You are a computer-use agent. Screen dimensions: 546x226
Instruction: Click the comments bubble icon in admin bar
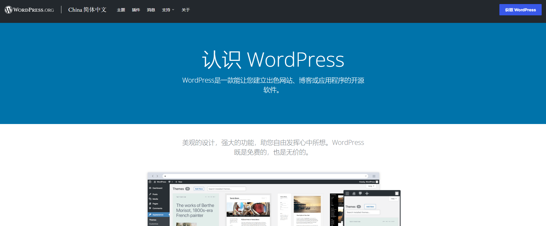[x=170, y=182]
